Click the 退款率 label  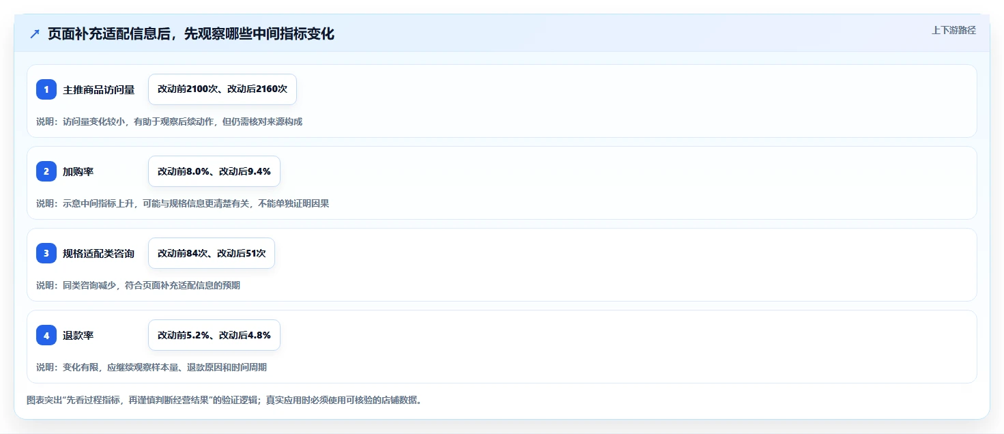pyautogui.click(x=78, y=335)
